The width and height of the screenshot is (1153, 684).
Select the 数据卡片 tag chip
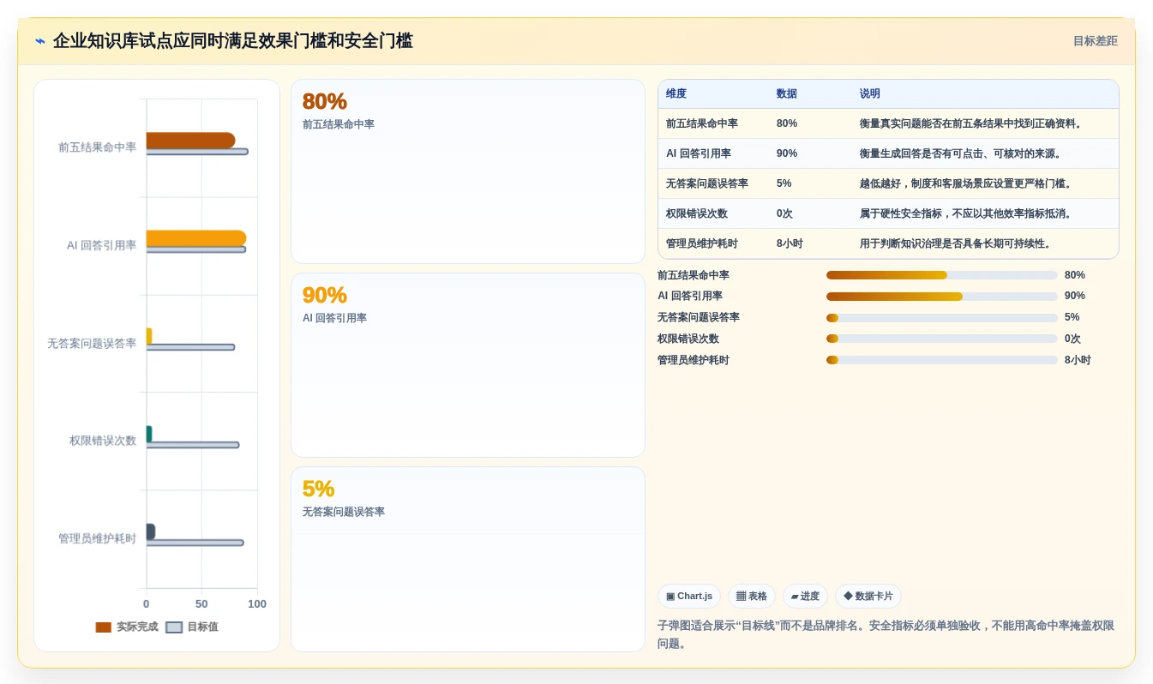(x=868, y=597)
